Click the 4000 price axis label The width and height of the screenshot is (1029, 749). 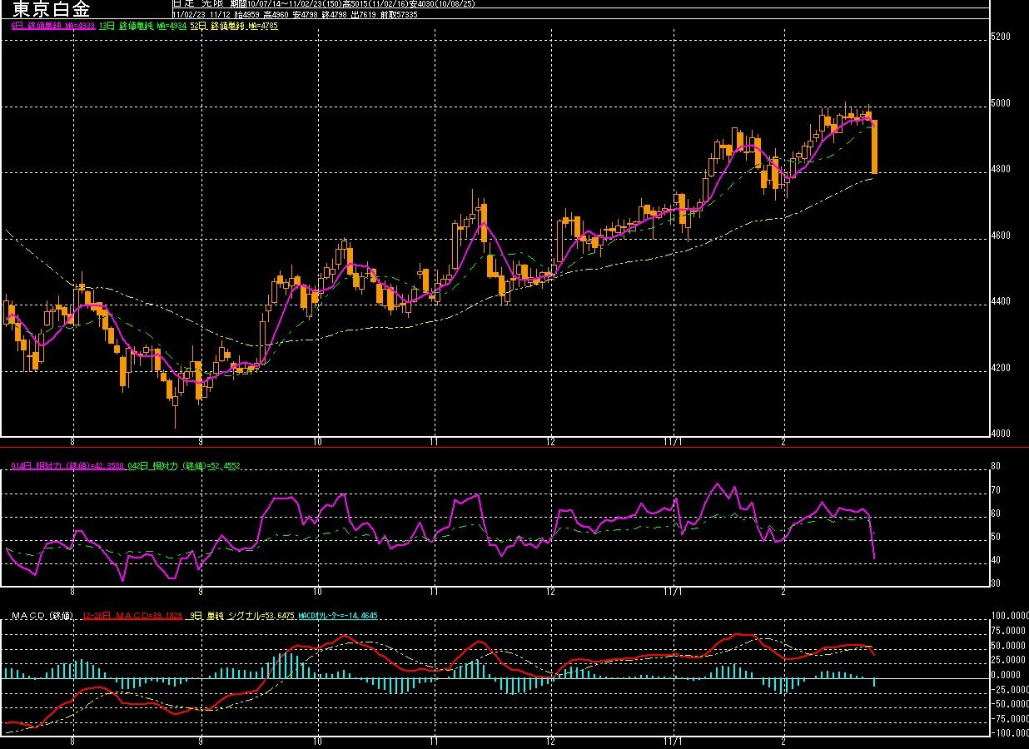click(x=1001, y=434)
